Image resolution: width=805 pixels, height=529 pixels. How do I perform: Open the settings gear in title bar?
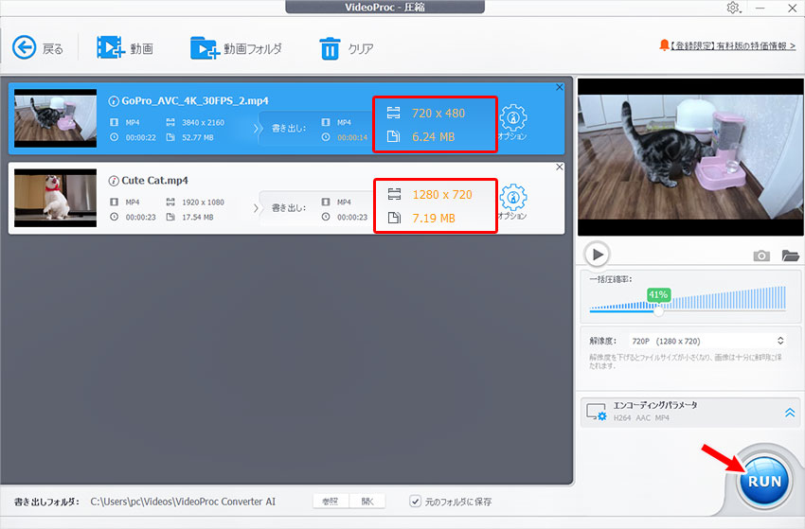[733, 8]
